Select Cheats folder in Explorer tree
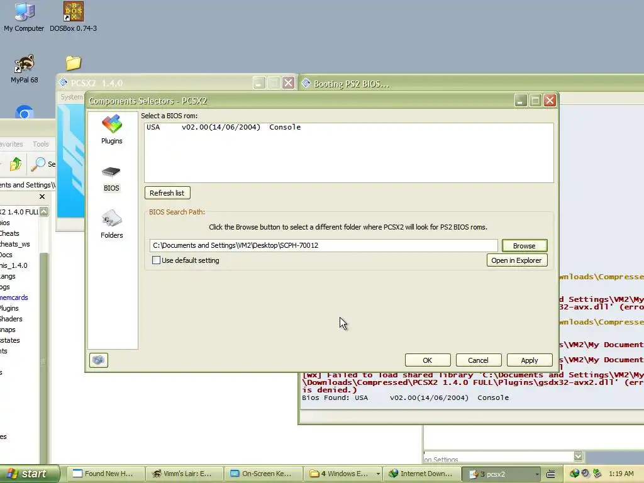 pyautogui.click(x=10, y=233)
